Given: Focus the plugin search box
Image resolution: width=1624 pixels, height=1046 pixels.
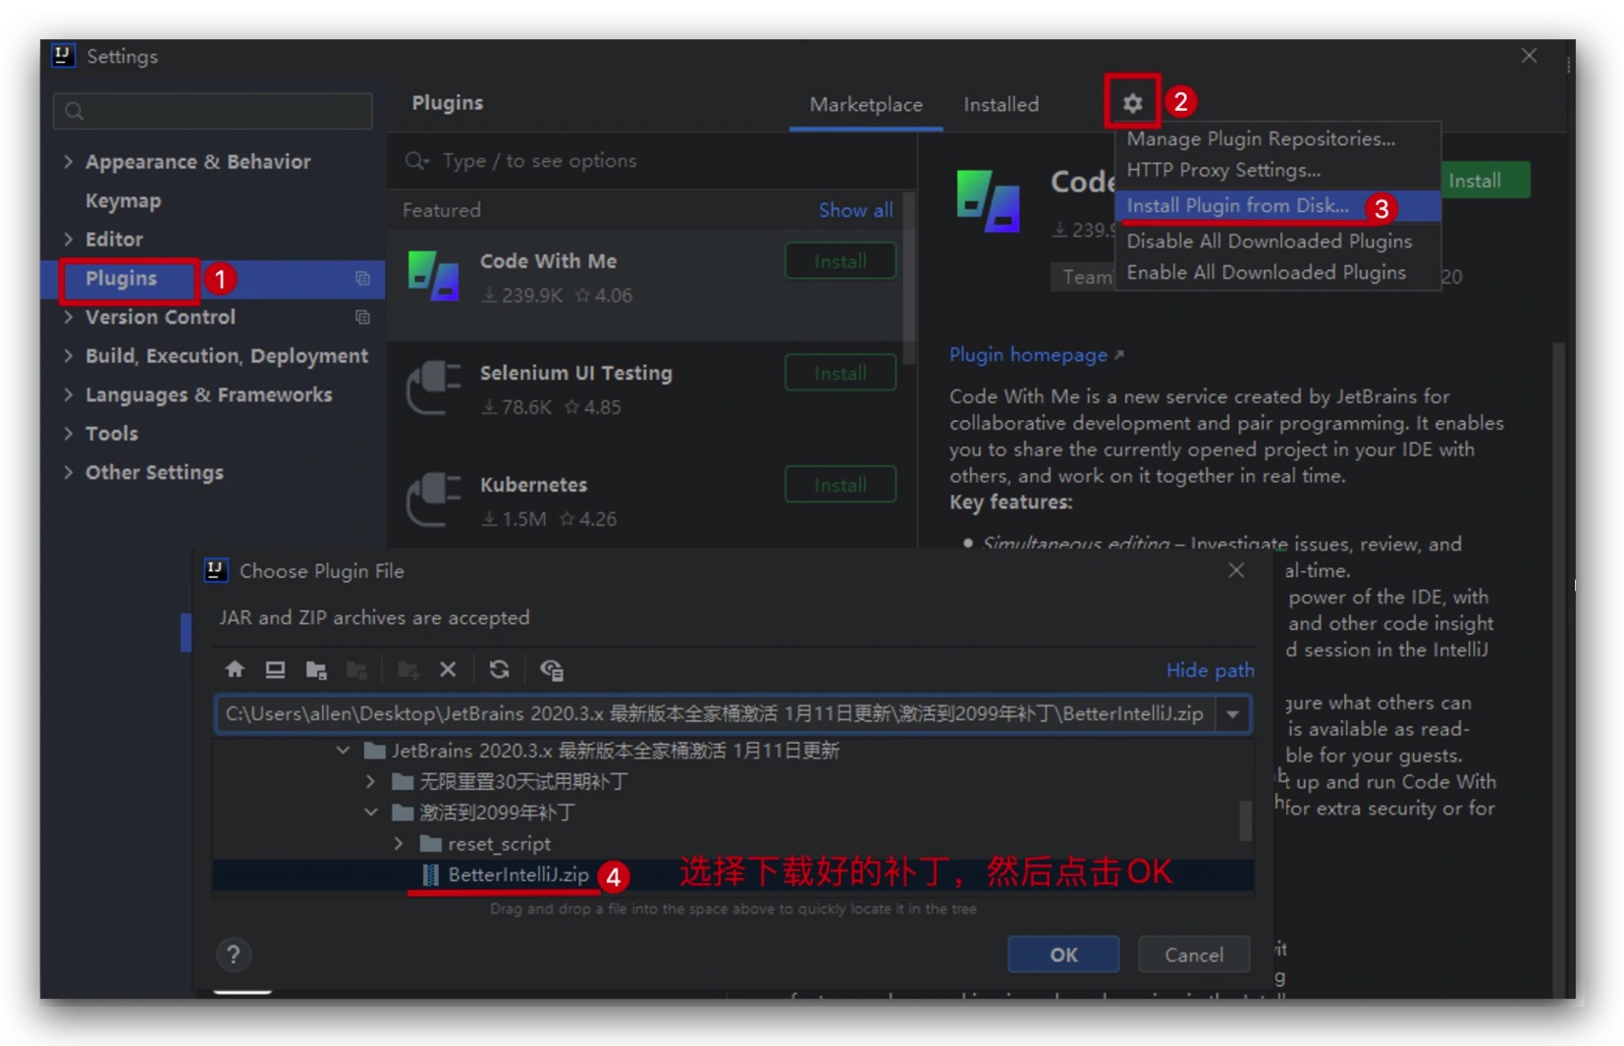Looking at the screenshot, I should (x=652, y=160).
